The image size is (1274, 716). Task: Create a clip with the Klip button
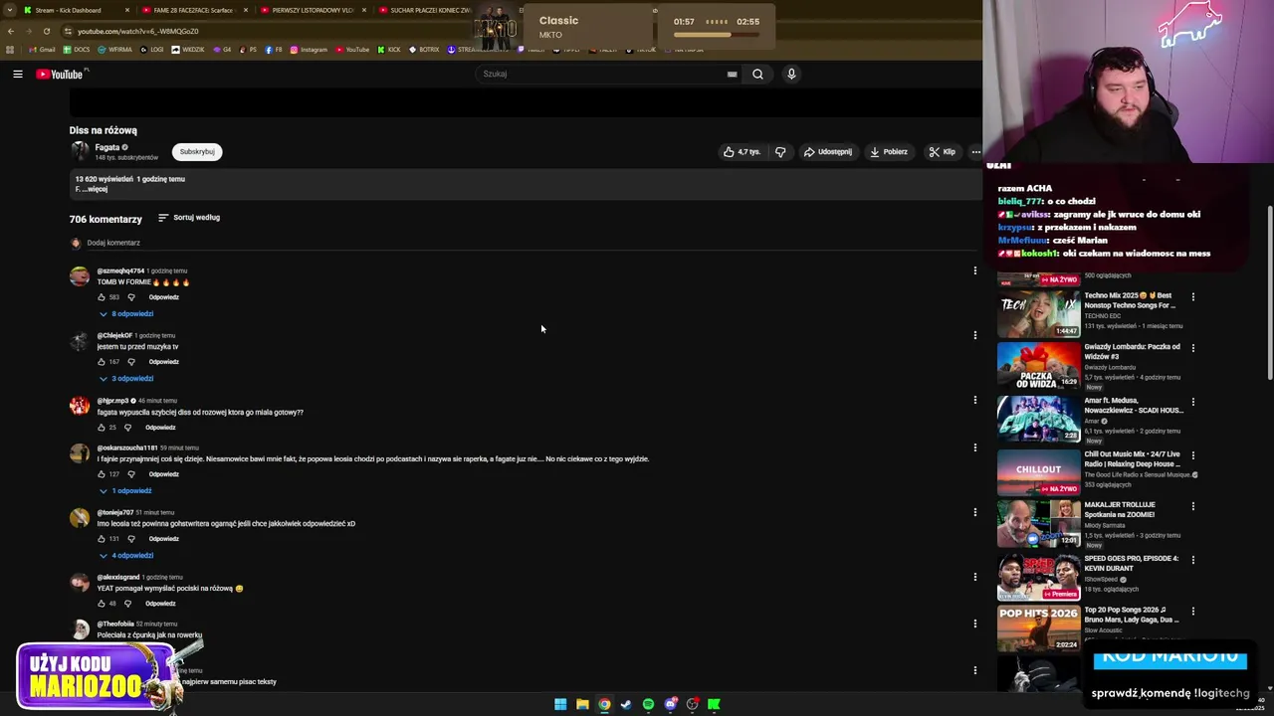click(x=942, y=152)
